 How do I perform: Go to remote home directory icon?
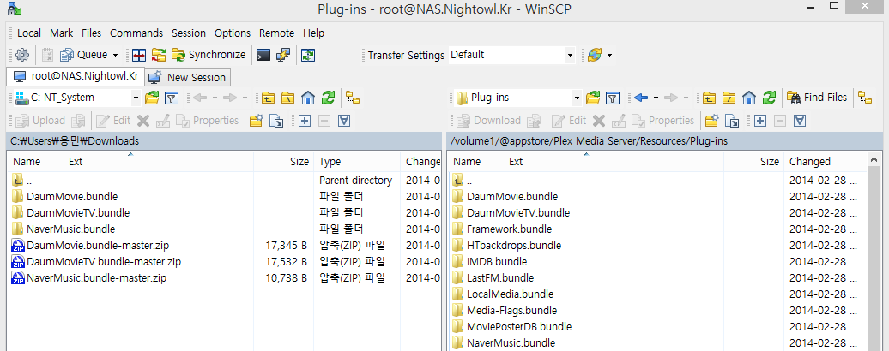(748, 98)
